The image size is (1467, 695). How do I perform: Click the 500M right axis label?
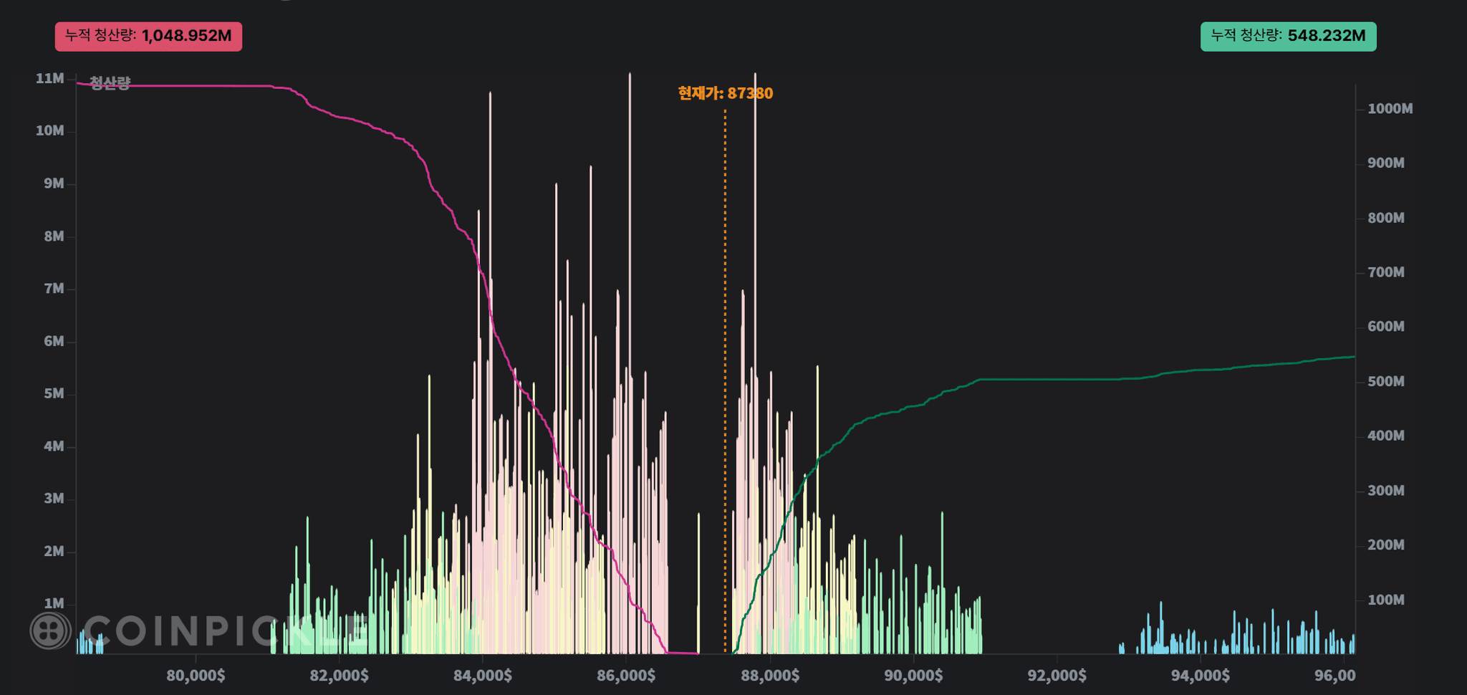(x=1385, y=381)
